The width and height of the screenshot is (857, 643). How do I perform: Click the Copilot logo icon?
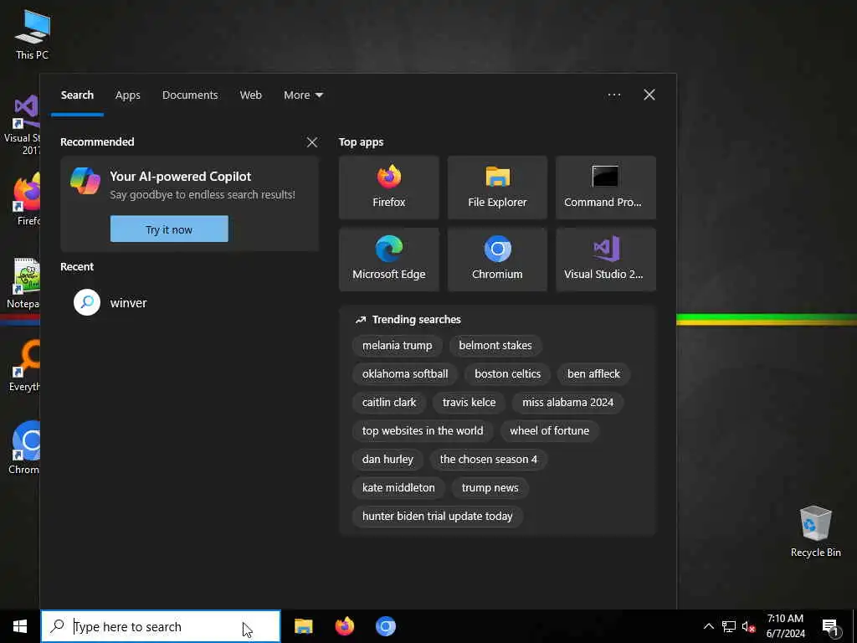[x=85, y=181]
